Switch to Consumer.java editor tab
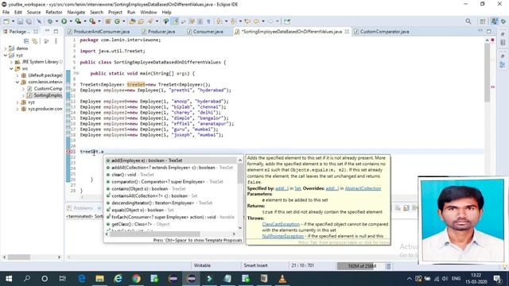The width and height of the screenshot is (509, 286). point(205,32)
